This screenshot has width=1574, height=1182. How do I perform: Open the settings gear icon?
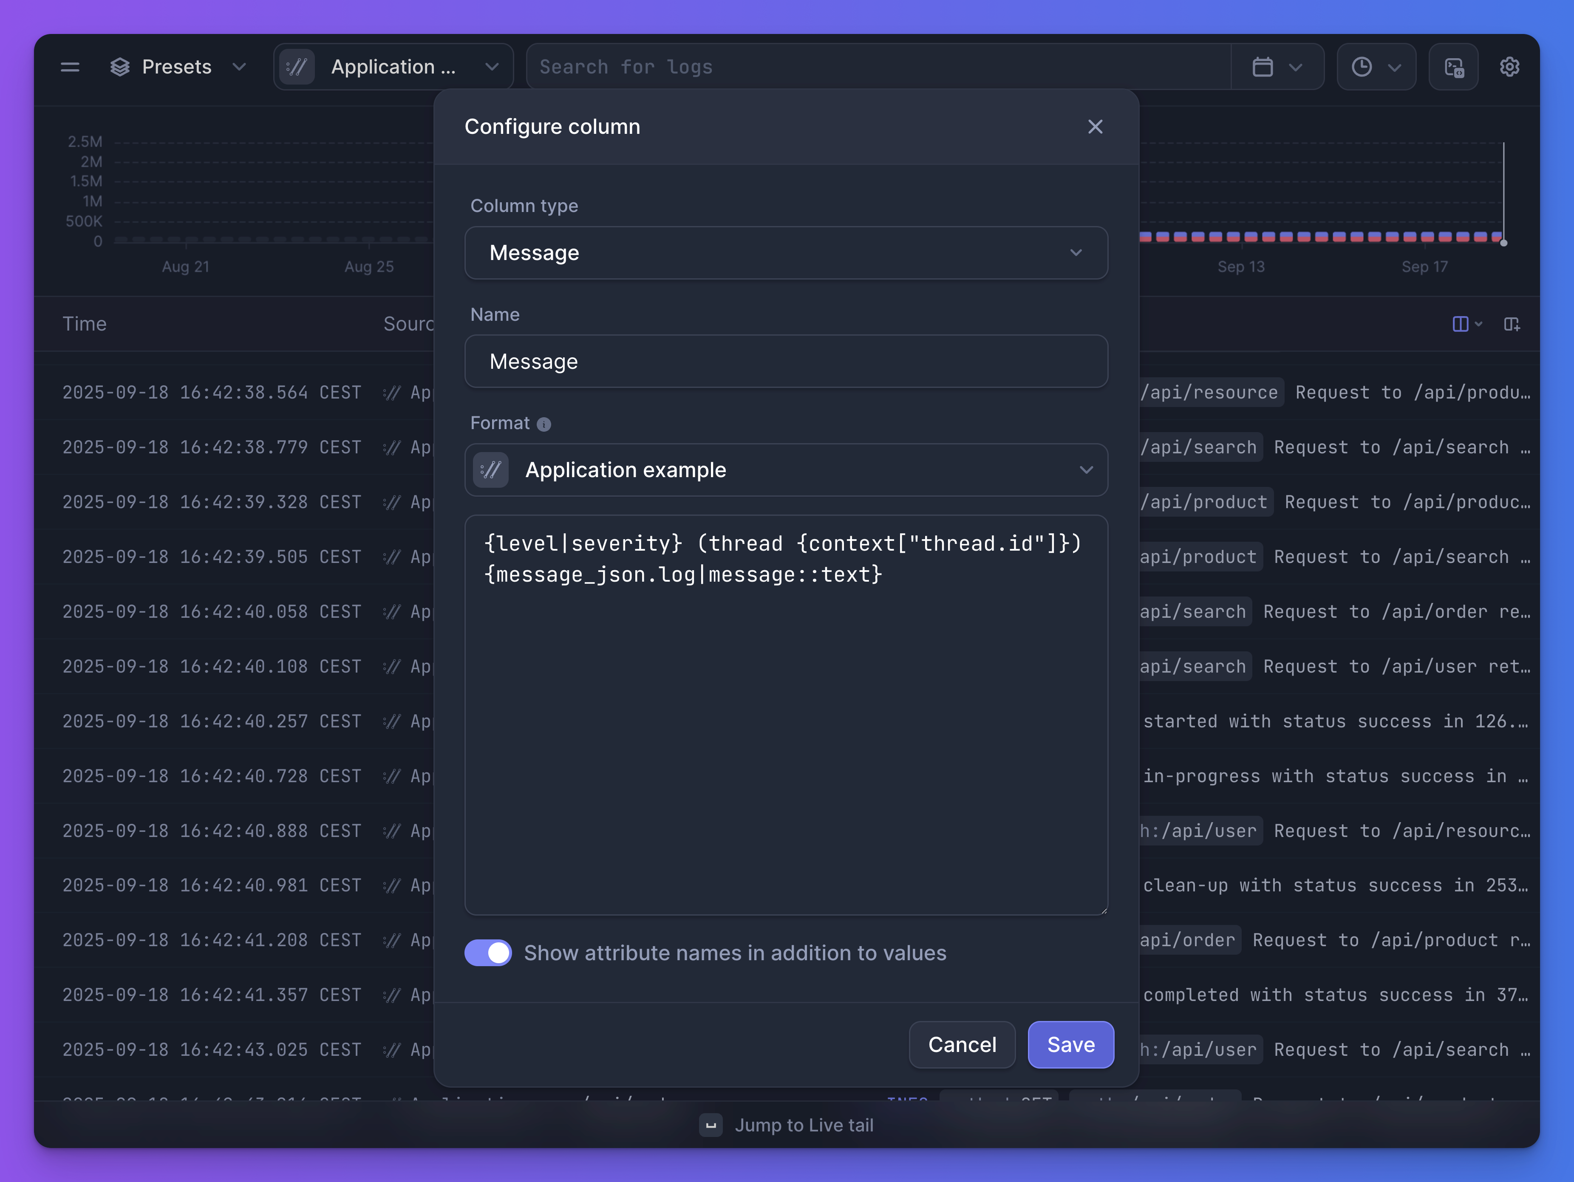click(x=1509, y=66)
